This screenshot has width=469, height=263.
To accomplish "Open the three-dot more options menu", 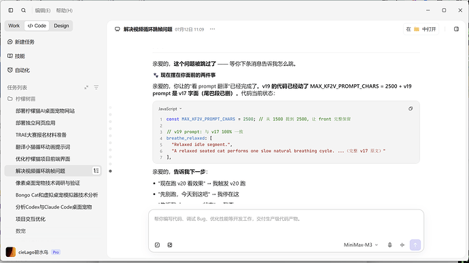I will pyautogui.click(x=212, y=29).
